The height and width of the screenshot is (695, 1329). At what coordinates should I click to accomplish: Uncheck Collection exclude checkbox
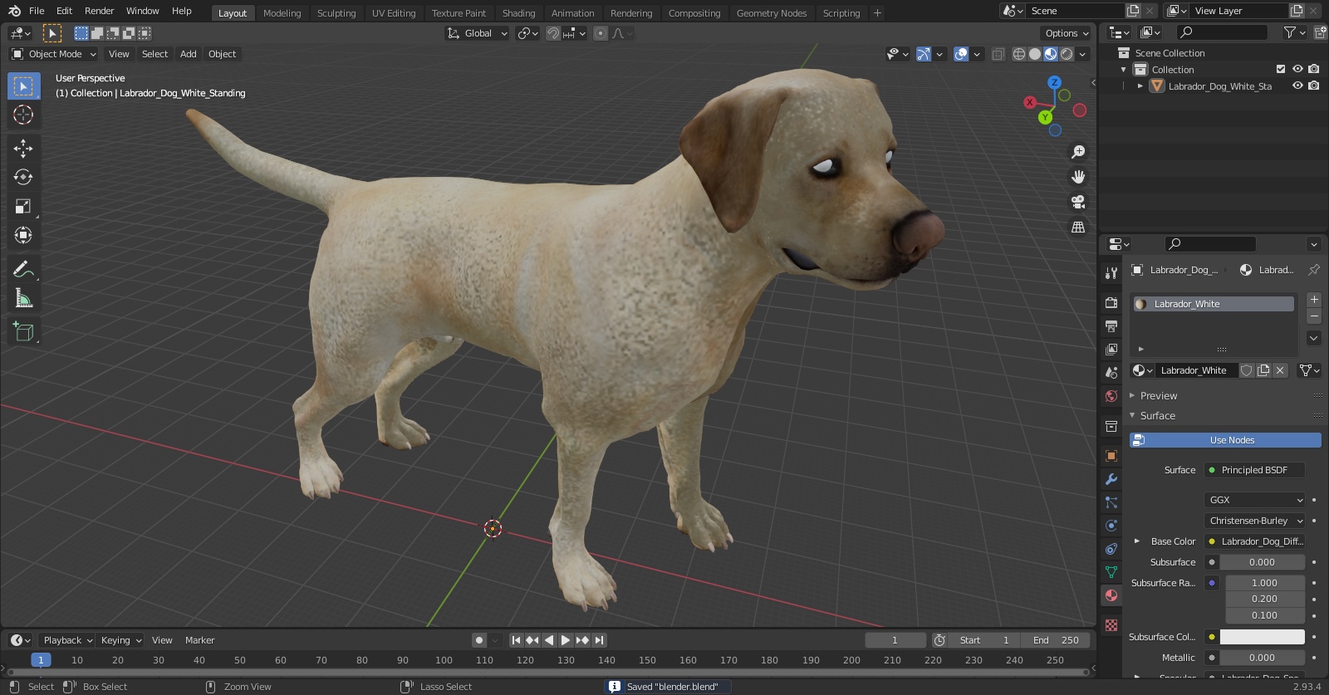1281,69
